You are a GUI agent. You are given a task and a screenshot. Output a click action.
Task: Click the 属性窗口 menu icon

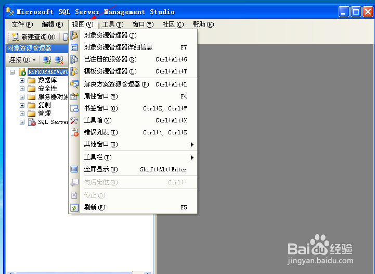(x=74, y=96)
